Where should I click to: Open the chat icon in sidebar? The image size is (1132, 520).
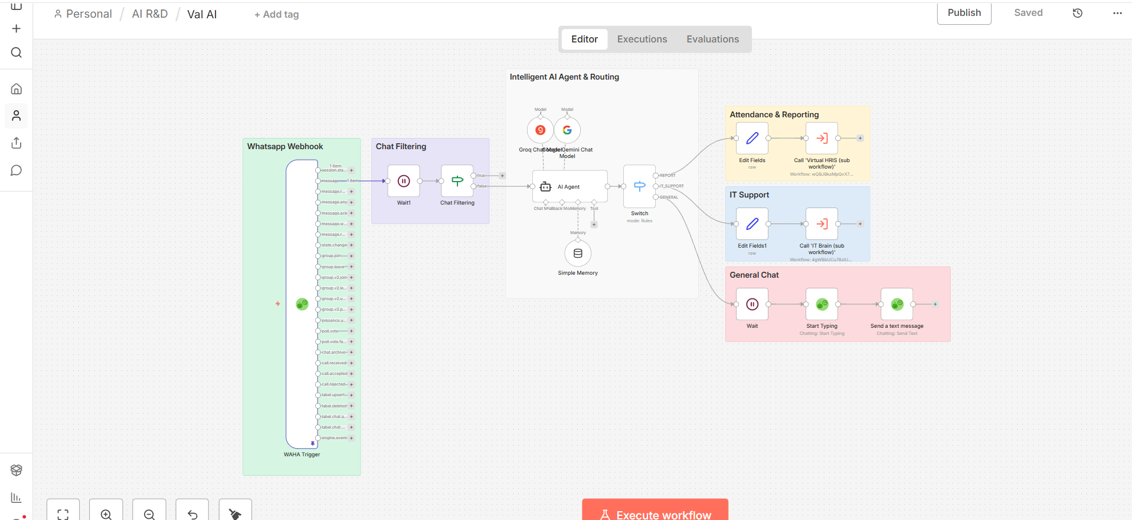17,170
